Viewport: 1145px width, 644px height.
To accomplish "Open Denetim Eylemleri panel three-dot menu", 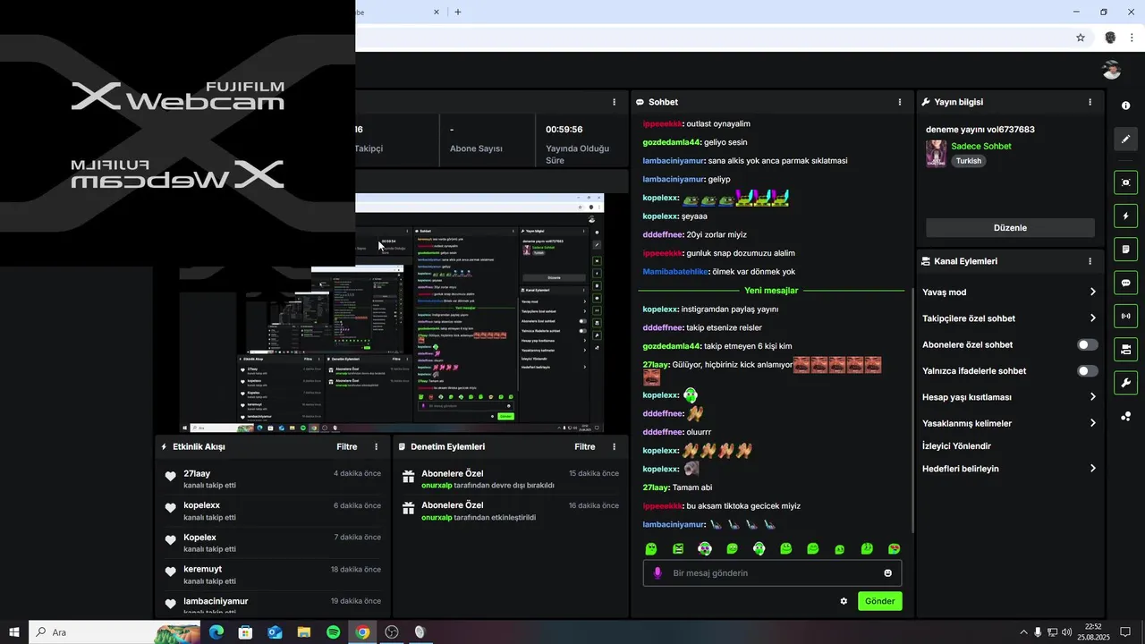I will coord(614,446).
